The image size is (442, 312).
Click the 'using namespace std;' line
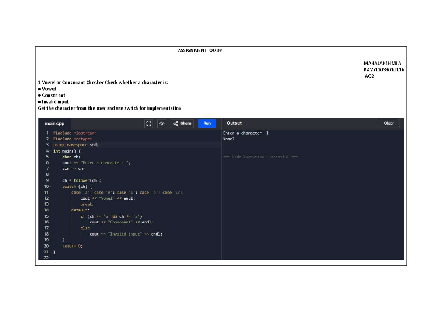[x=76, y=145]
